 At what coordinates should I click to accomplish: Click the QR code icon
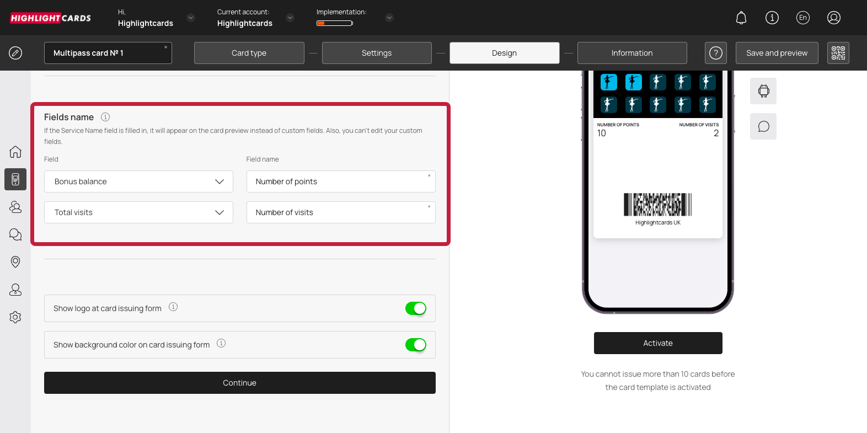[838, 53]
